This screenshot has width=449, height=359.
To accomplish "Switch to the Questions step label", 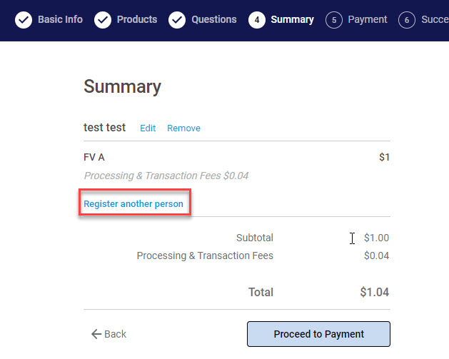I will click(x=214, y=20).
